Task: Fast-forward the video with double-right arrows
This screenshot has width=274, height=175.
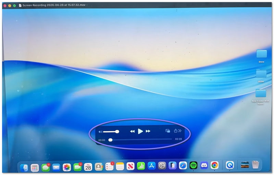Action: click(x=148, y=131)
